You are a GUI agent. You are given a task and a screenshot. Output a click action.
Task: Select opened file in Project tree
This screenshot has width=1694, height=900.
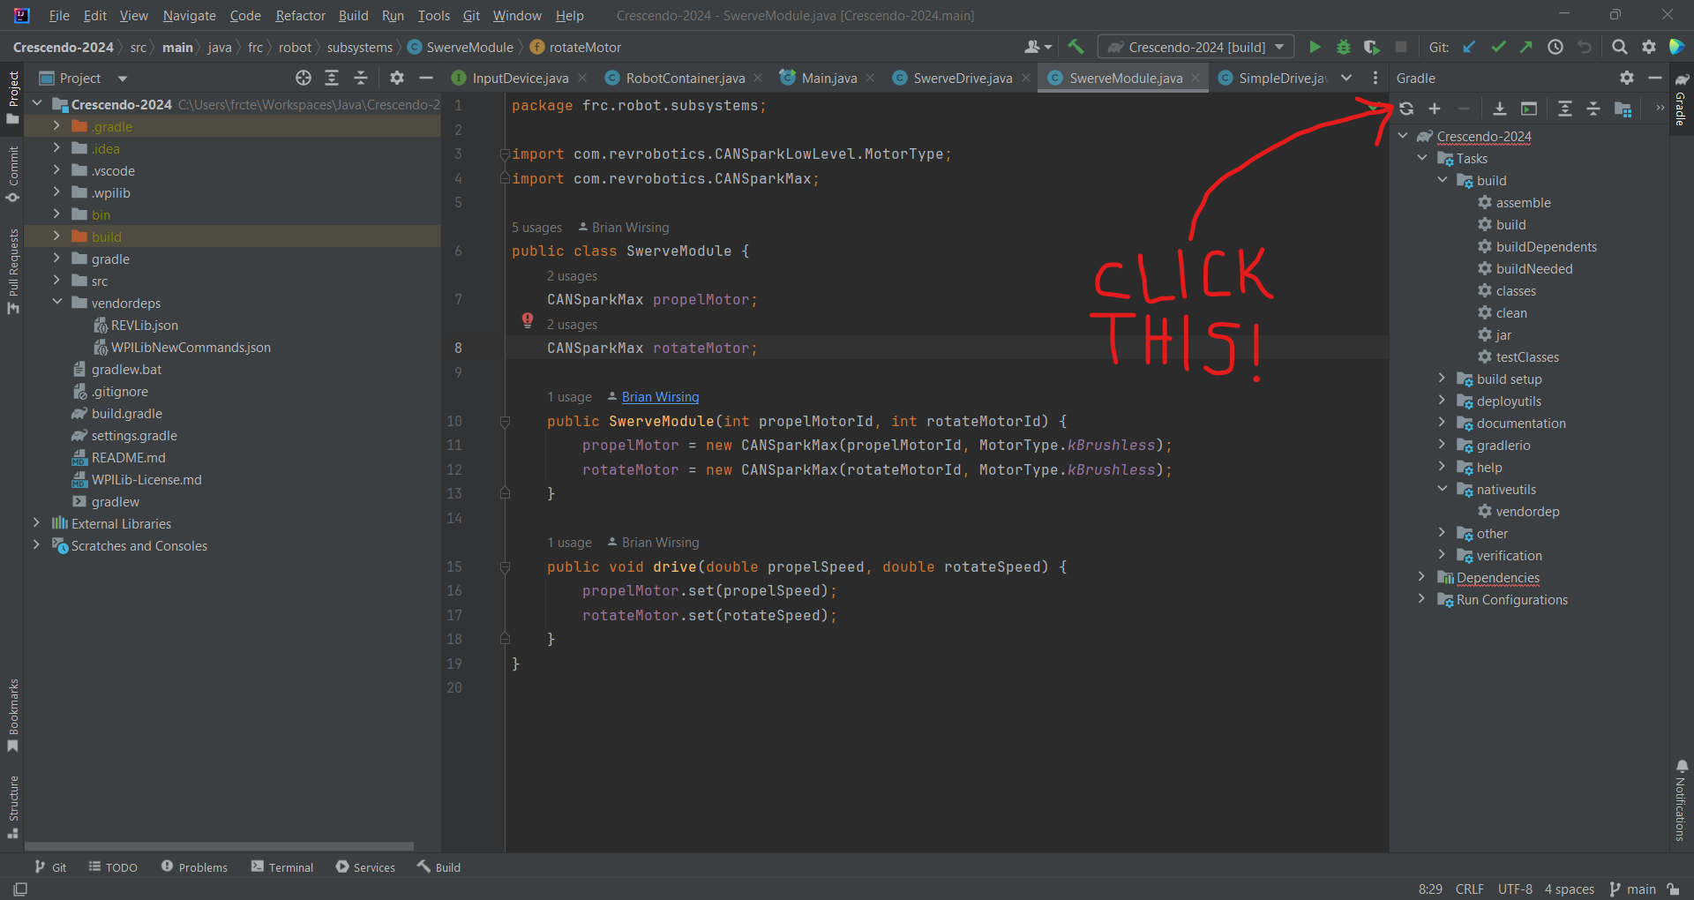[304, 78]
